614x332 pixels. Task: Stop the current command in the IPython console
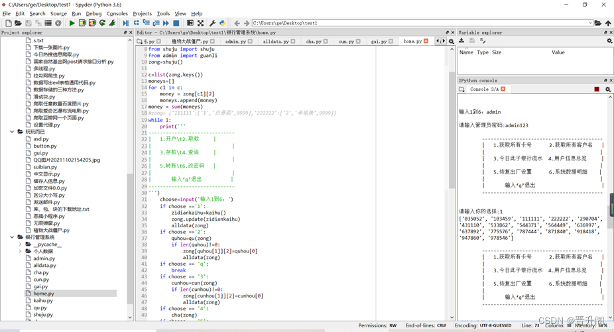597,89
